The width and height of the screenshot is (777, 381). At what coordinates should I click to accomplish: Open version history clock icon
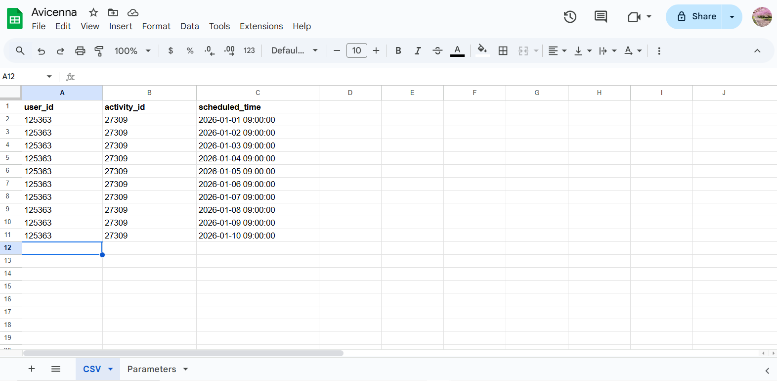click(570, 17)
